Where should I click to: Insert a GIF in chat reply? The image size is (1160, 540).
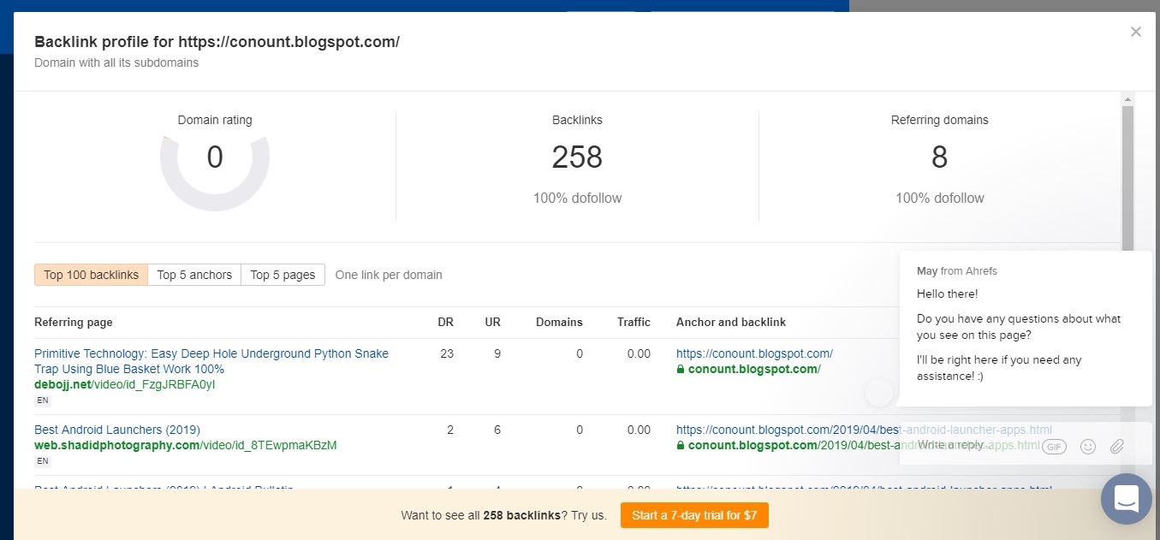click(1054, 447)
